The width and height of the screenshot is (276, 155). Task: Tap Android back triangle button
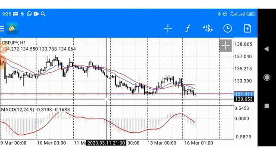tap(267, 49)
